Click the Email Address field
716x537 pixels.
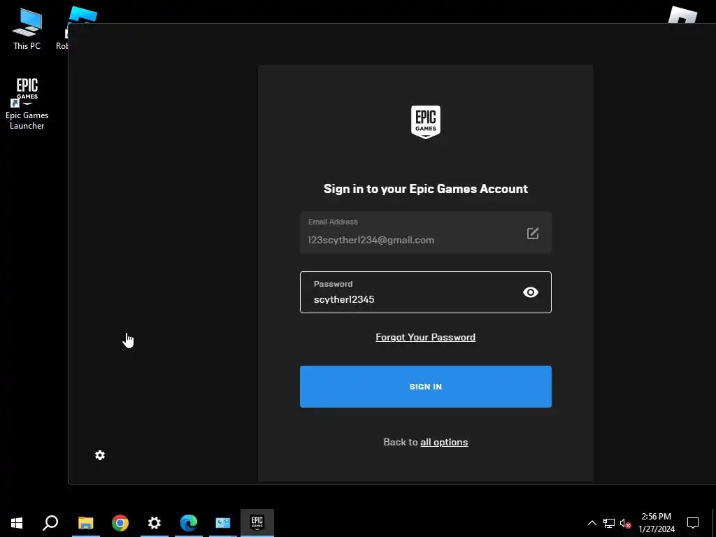[x=426, y=232]
